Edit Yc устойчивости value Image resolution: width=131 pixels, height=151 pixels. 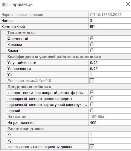(x=110, y=63)
